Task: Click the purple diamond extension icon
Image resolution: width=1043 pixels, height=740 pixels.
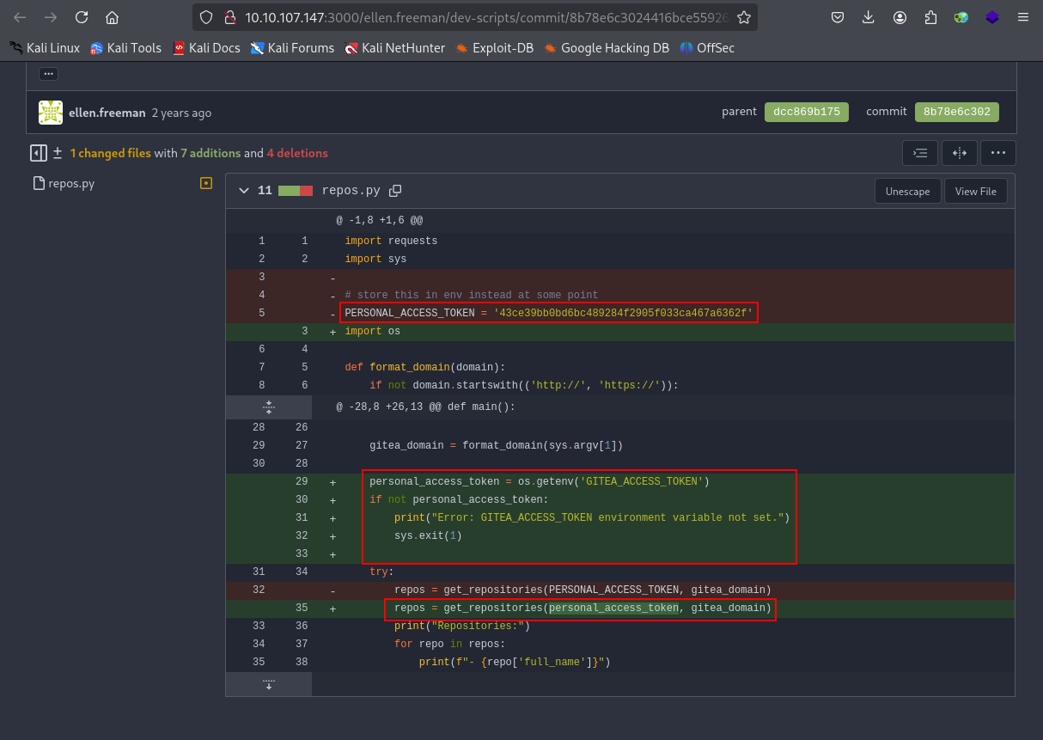Action: (992, 17)
